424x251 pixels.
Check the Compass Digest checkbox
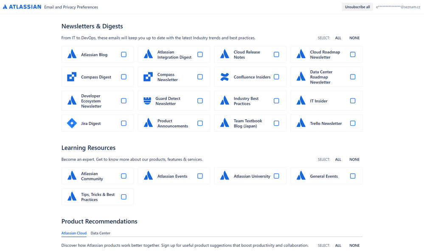(124, 77)
